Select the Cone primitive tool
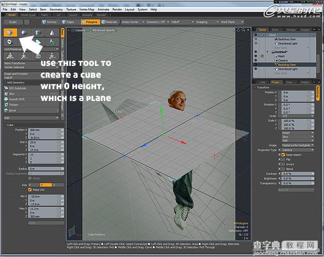Viewport: 324px width, 257px height. 52,32
